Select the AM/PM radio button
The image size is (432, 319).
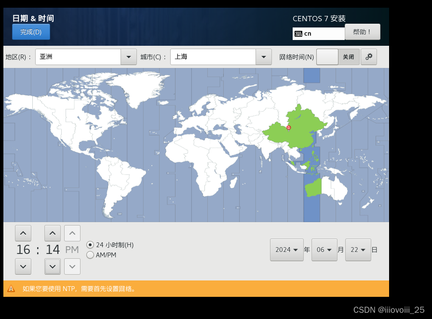click(x=90, y=255)
